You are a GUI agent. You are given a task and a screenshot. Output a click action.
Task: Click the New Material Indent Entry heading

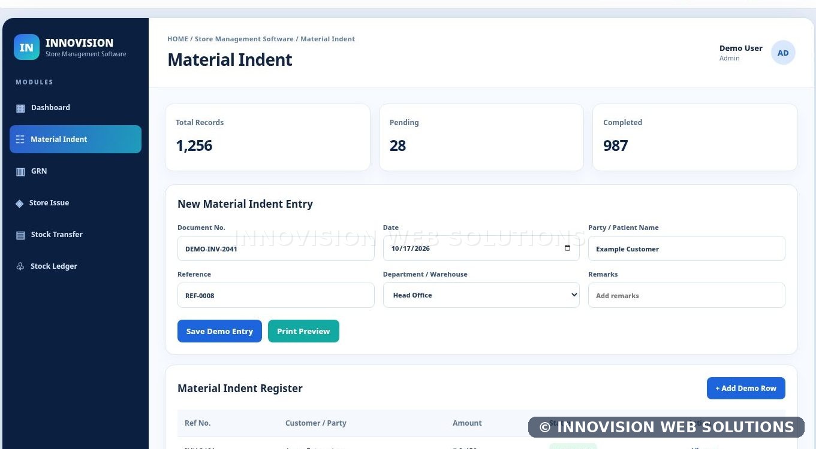(245, 204)
